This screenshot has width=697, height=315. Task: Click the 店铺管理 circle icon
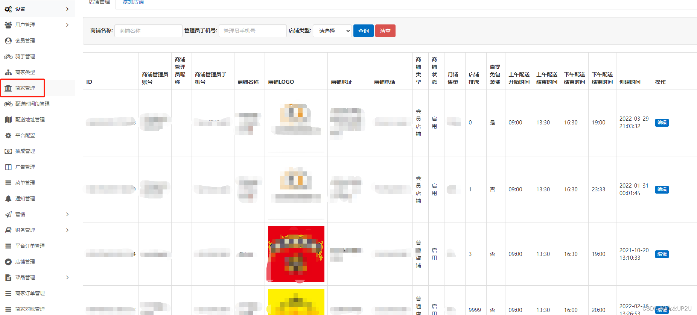8,262
